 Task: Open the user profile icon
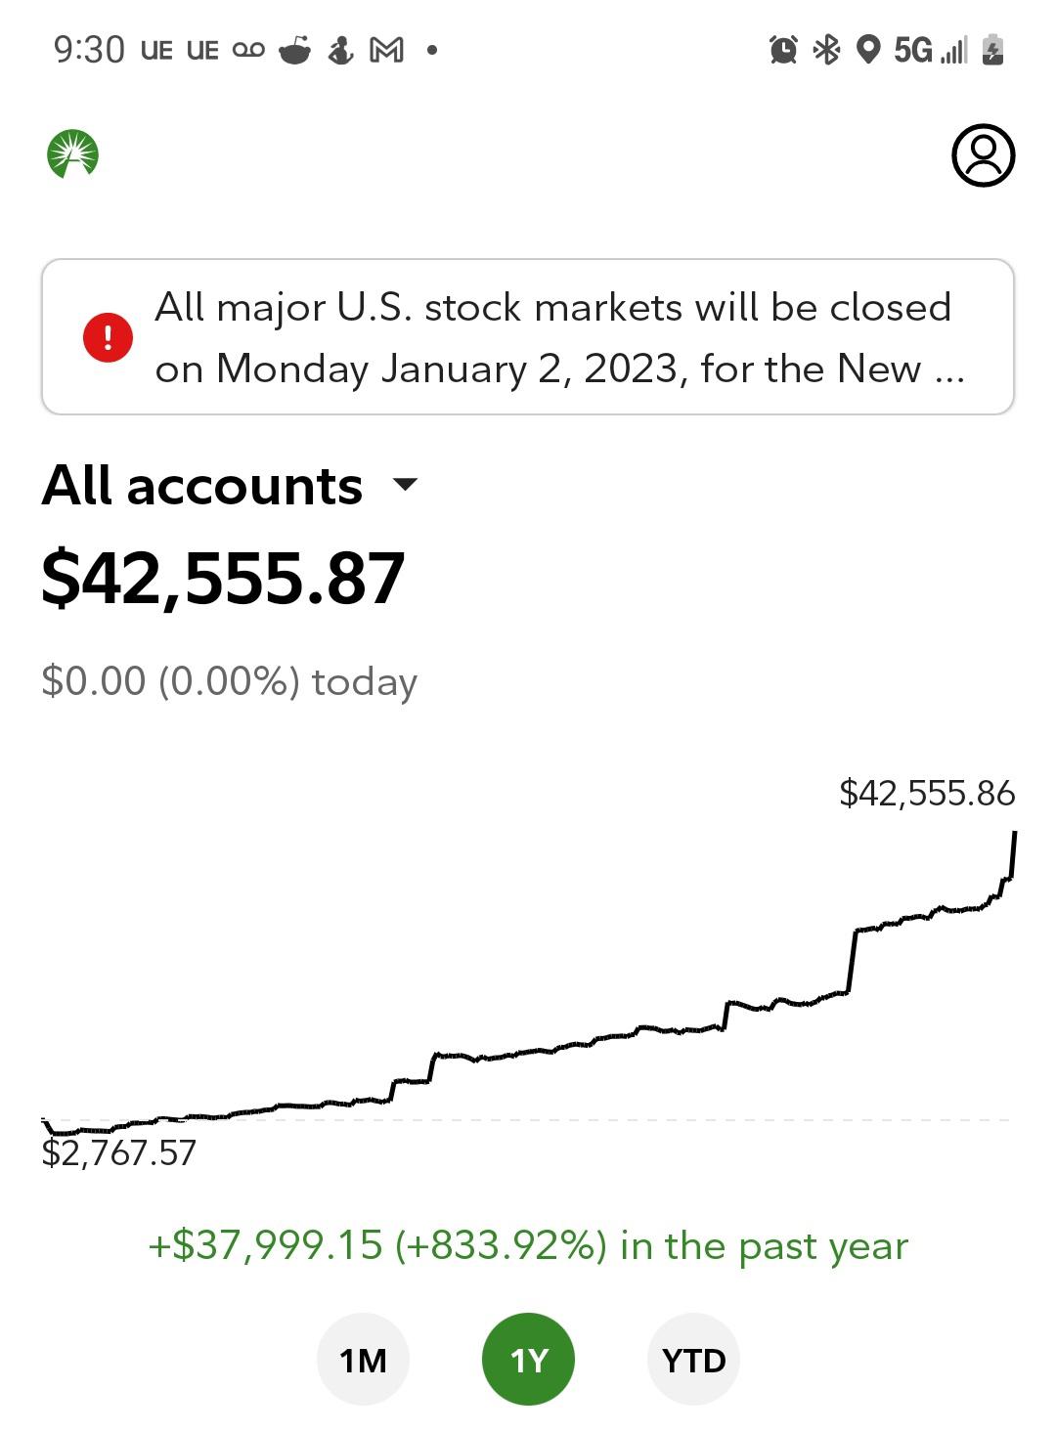click(x=983, y=155)
